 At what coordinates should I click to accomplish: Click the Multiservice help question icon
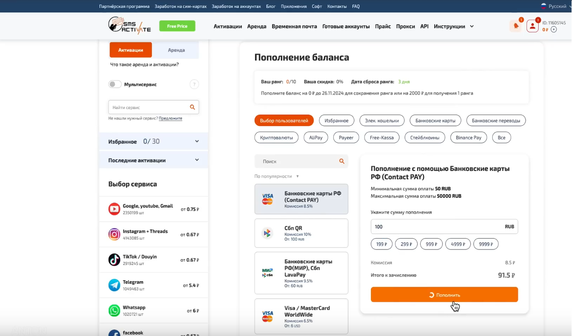(x=194, y=84)
